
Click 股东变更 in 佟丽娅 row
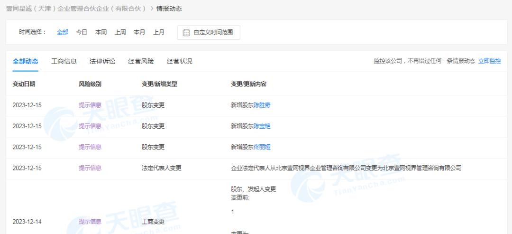point(153,147)
